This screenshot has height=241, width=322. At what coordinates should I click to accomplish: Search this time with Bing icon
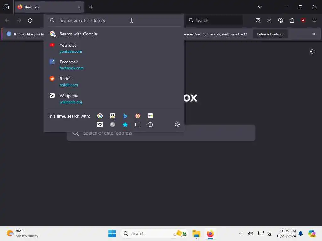[x=125, y=116]
